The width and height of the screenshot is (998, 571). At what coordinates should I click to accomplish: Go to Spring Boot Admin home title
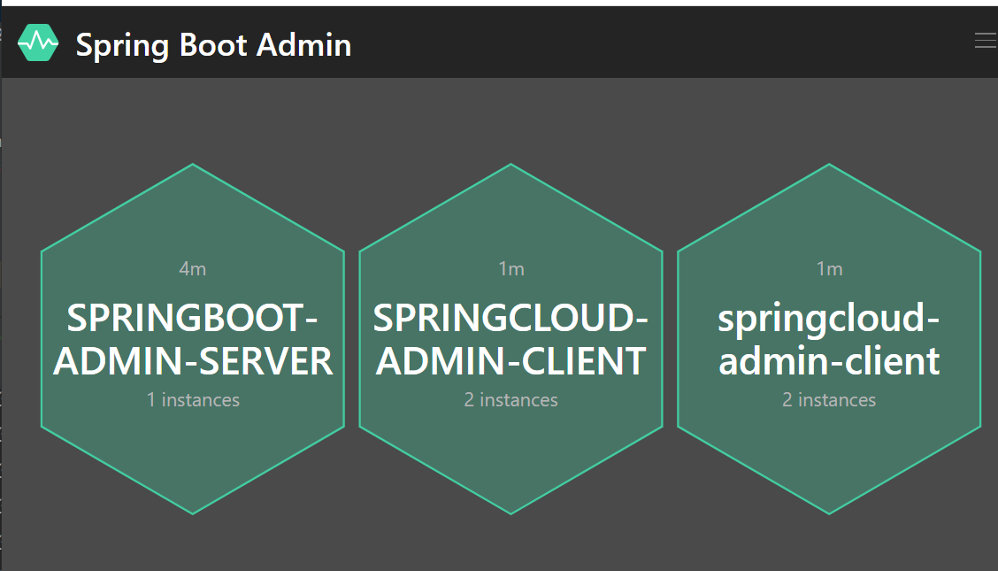click(213, 45)
